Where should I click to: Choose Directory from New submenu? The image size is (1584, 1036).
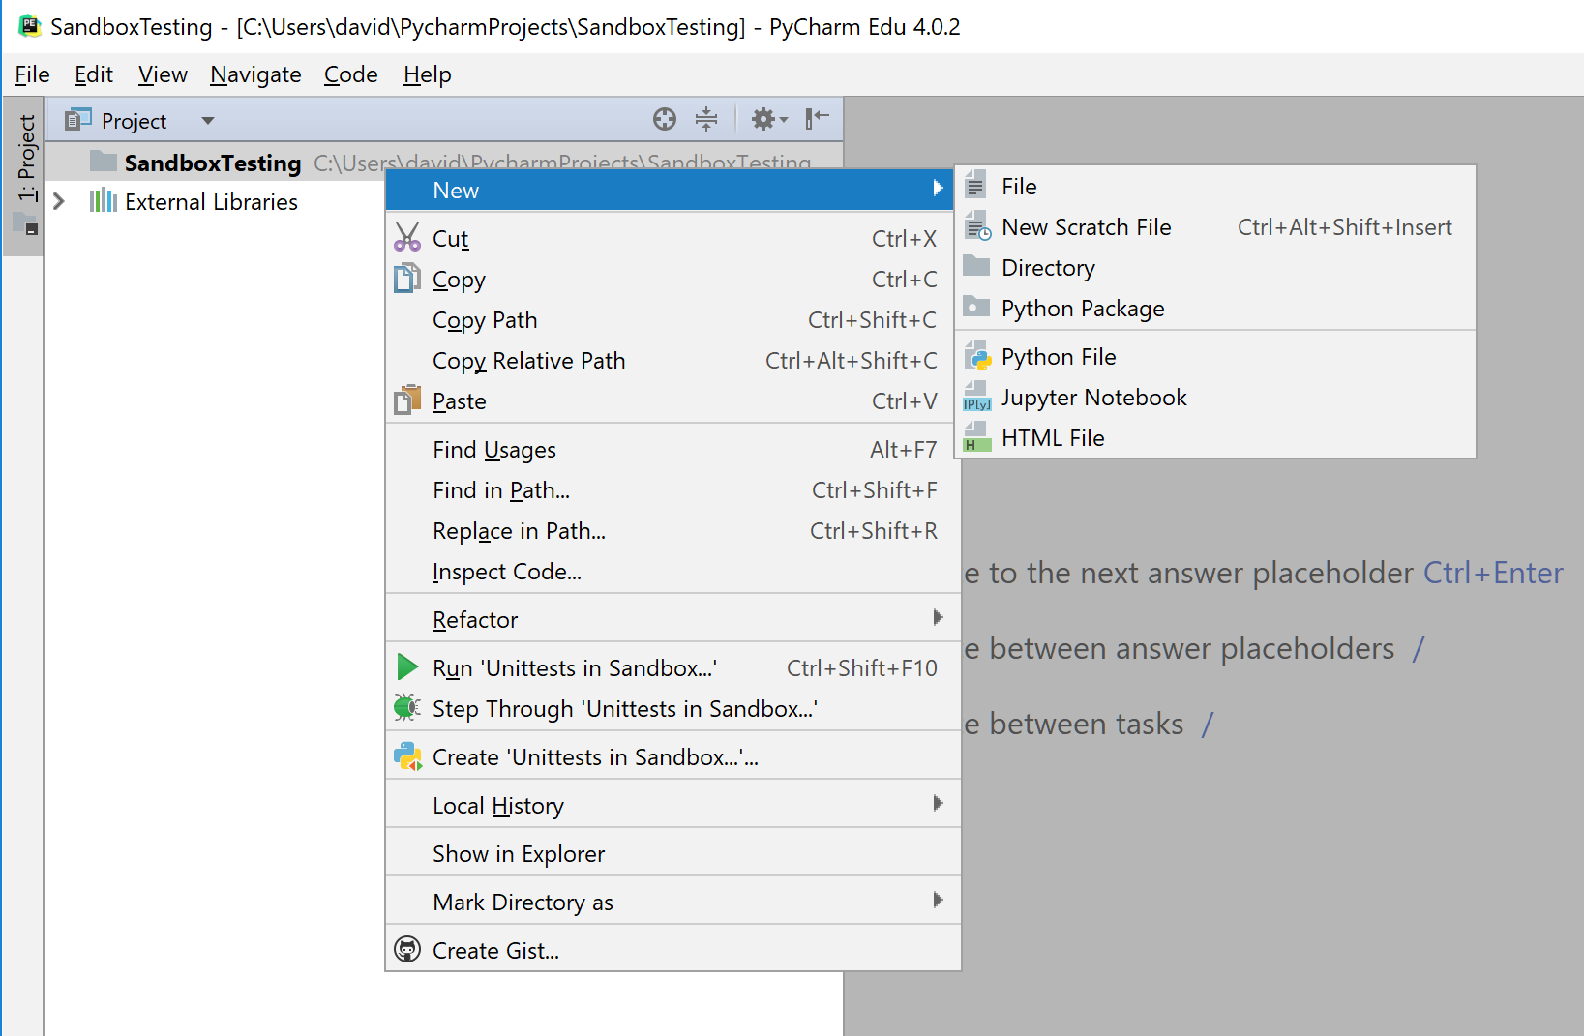coord(1215,267)
